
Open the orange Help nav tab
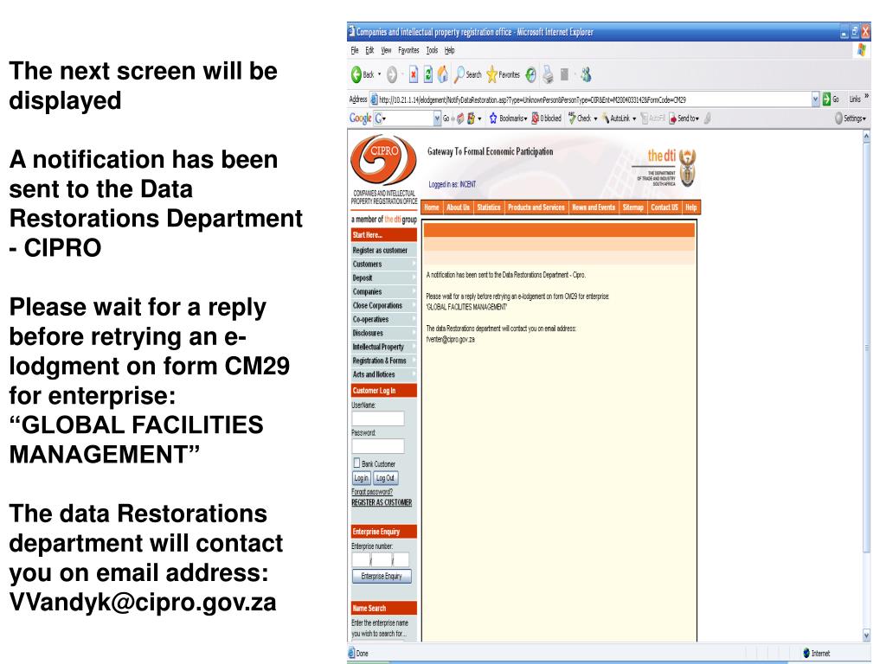(691, 207)
